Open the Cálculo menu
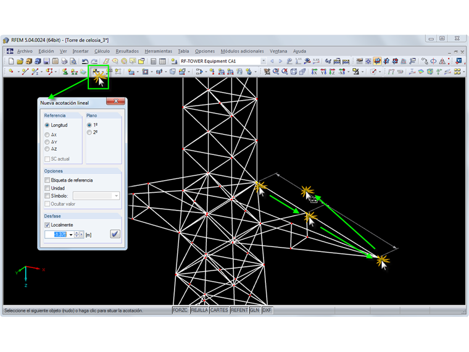This screenshot has width=469, height=352. [x=102, y=51]
